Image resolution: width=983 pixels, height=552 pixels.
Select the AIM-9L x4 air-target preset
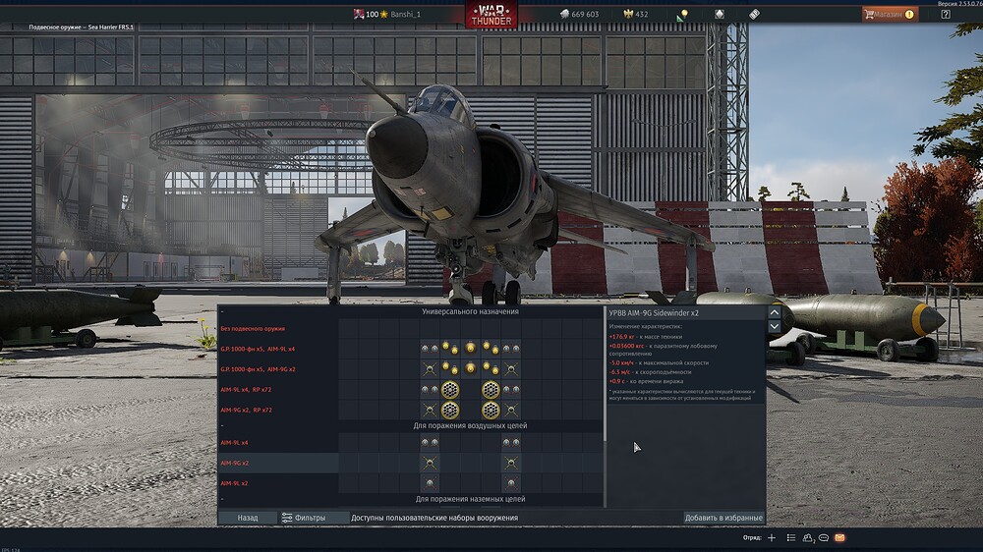(234, 443)
